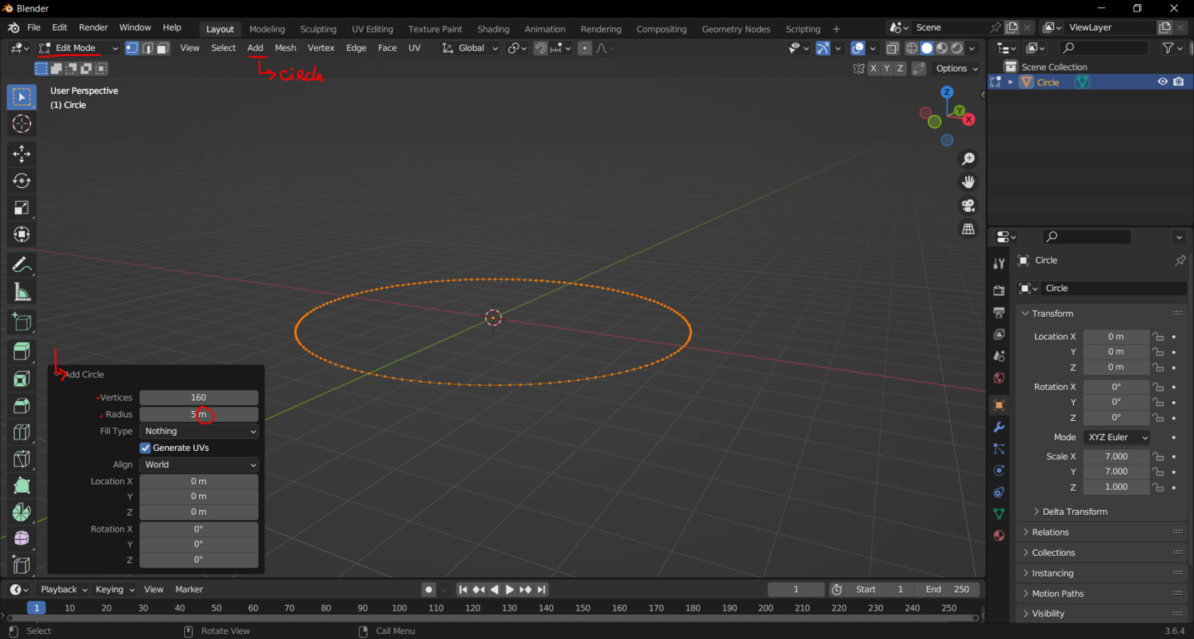The height and width of the screenshot is (639, 1194).
Task: Adjust the Radius 5 m field
Action: click(199, 414)
